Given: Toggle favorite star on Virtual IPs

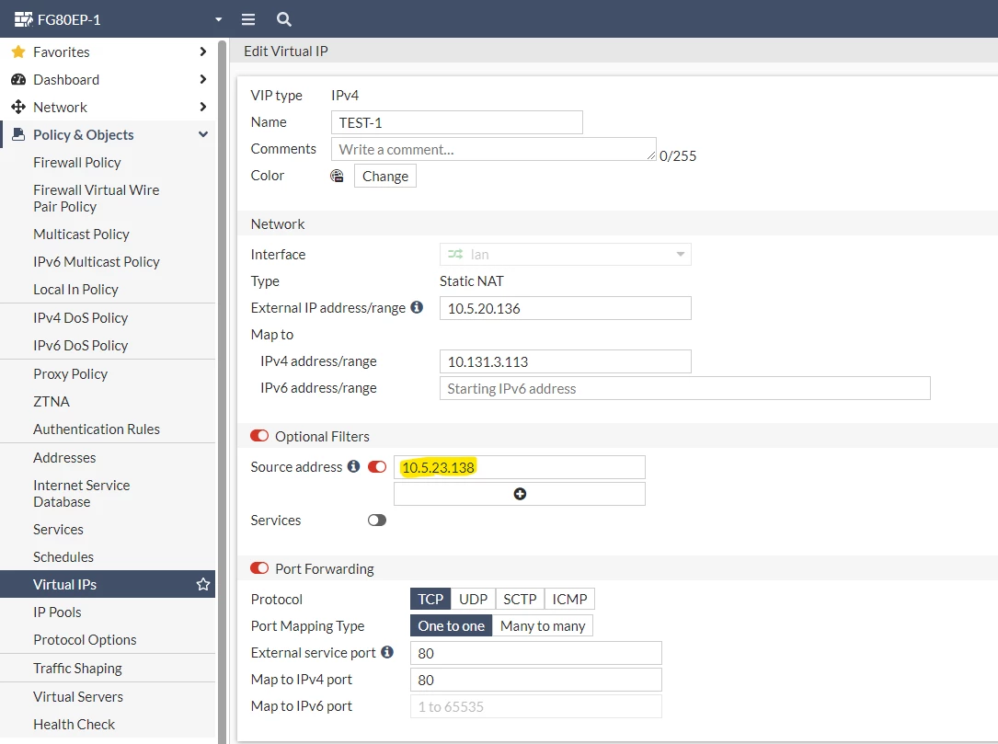Looking at the screenshot, I should coord(203,584).
